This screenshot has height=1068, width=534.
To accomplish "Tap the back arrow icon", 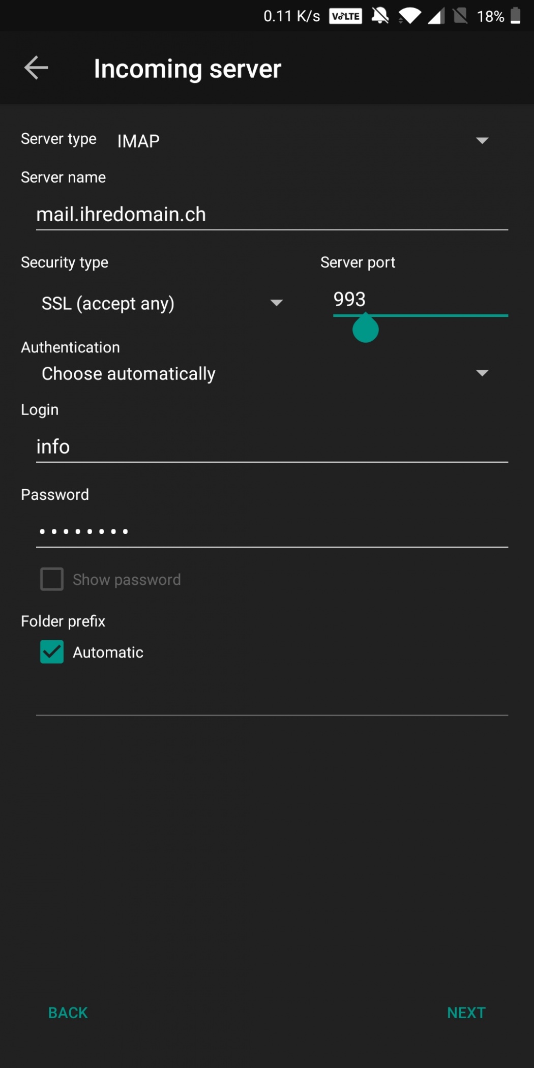I will pyautogui.click(x=36, y=68).
